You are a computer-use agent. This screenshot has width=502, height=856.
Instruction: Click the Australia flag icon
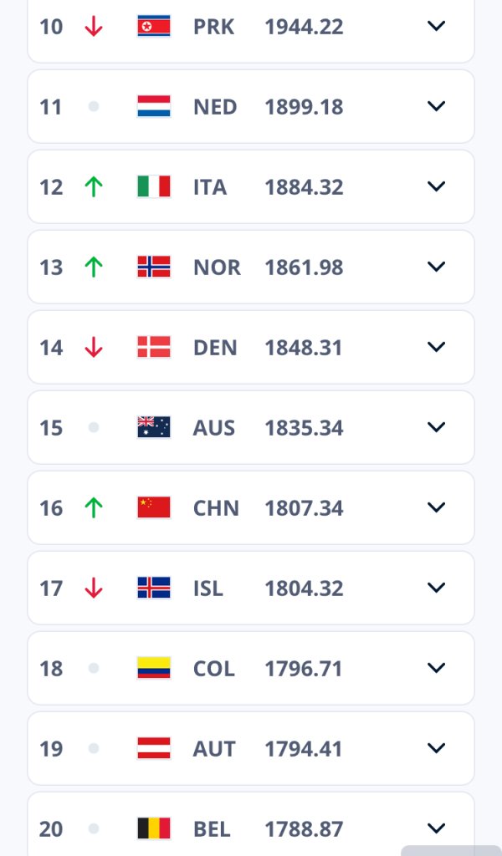coord(153,427)
